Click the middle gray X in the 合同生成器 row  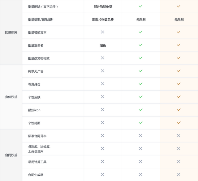tap(140, 175)
